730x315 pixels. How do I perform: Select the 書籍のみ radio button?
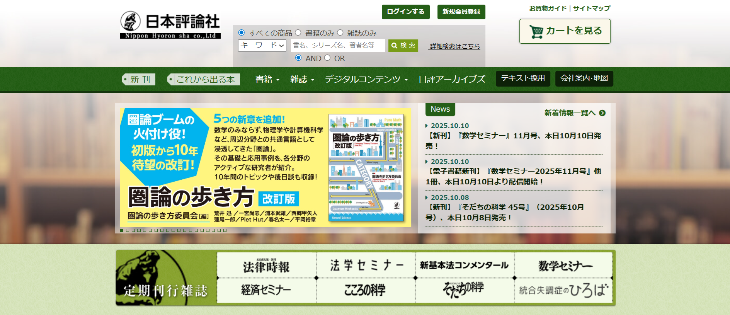pos(298,33)
